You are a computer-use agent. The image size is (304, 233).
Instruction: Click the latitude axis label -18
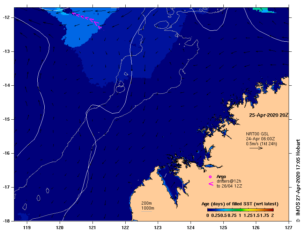6,221
